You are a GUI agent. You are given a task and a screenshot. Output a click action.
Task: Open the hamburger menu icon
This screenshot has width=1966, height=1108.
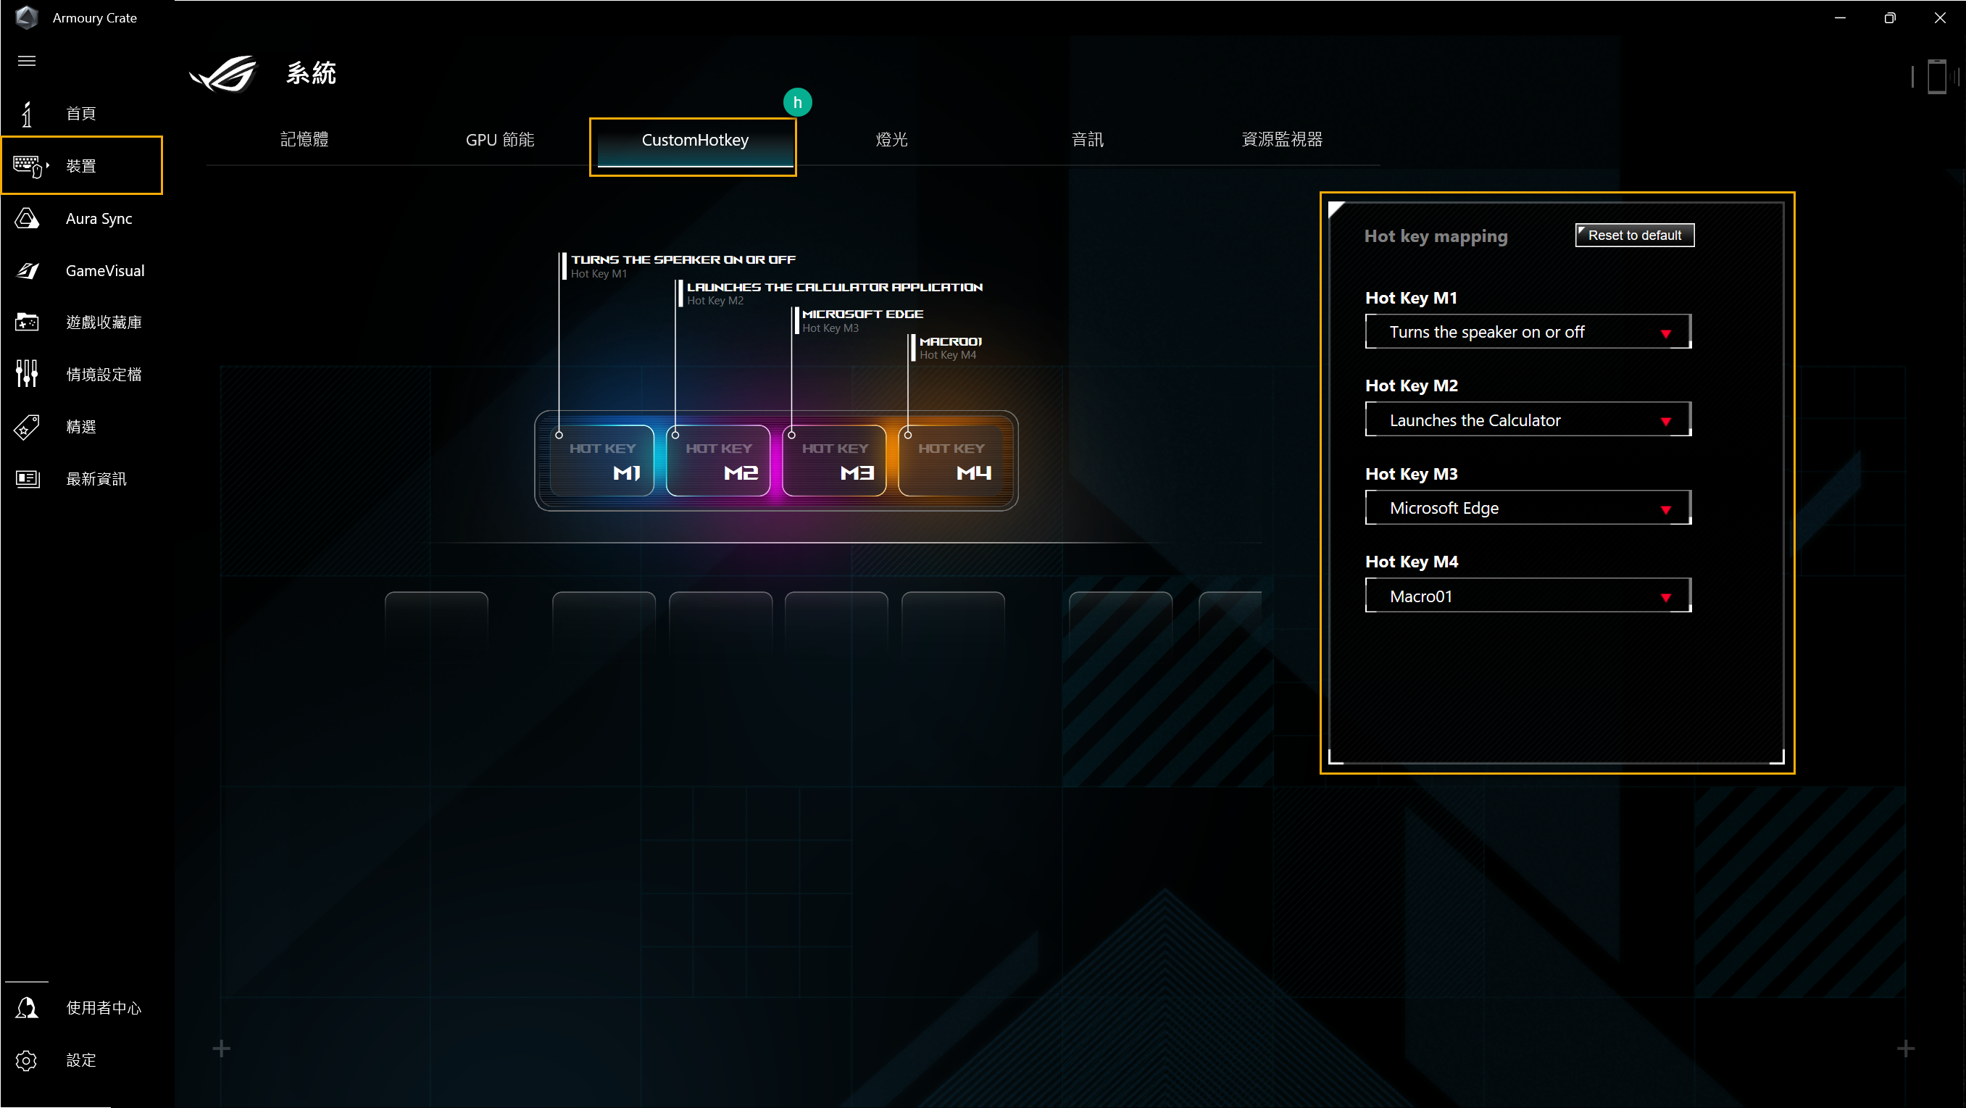(27, 61)
